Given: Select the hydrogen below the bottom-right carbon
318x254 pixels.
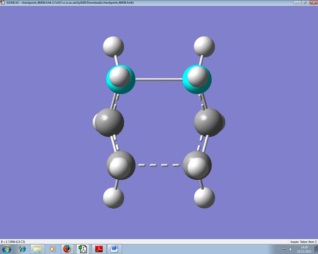Looking at the screenshot, I should click(x=204, y=198).
